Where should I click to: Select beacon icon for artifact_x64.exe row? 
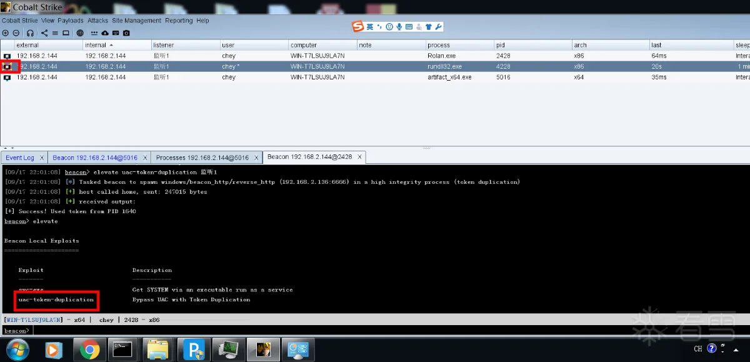tap(7, 78)
